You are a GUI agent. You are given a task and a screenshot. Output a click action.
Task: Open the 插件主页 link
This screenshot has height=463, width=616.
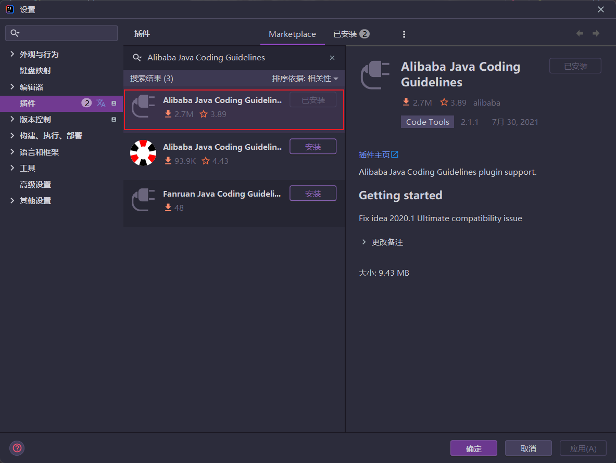tap(374, 155)
